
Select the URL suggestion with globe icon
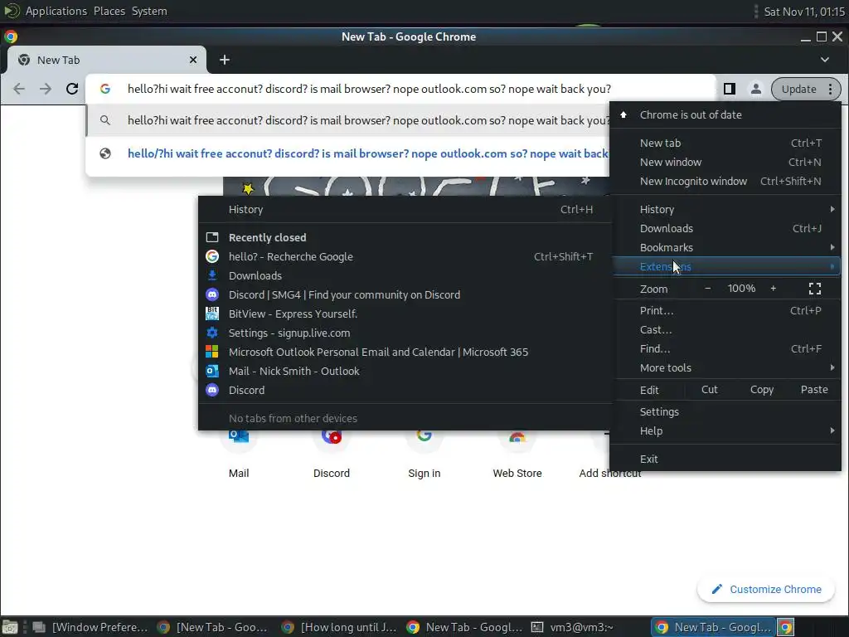347,153
